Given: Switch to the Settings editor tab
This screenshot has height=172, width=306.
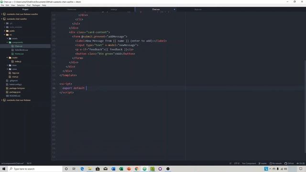Looking at the screenshot, I should [114, 10].
